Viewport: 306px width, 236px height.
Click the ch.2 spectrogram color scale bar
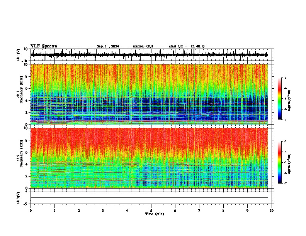[280, 162]
